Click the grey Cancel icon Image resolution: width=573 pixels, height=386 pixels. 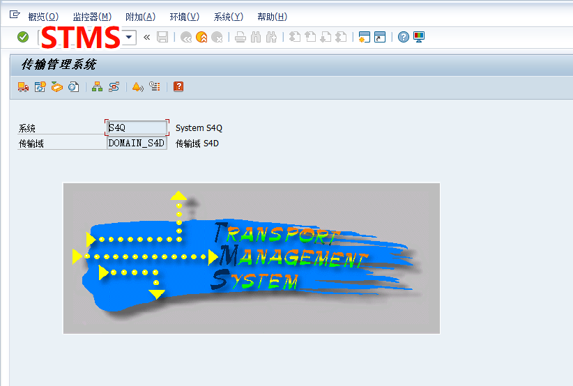(x=217, y=37)
